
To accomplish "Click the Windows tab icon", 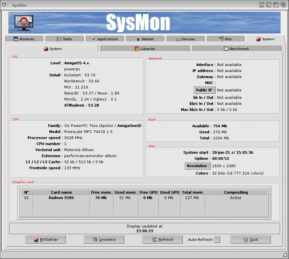I will pos(16,39).
